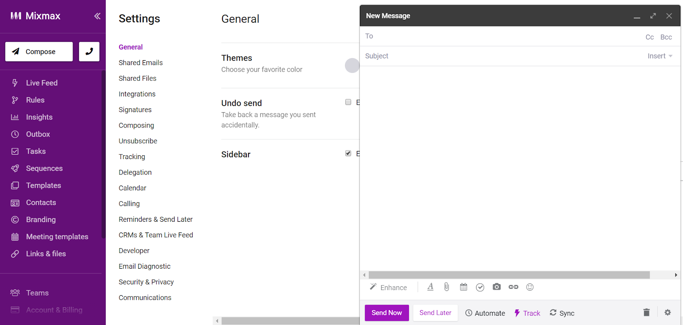Click the Automate button
Viewport: 683px width, 325px height.
(485, 313)
